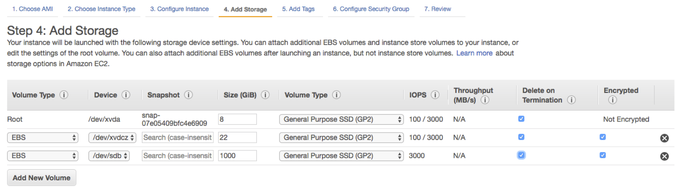
Task: Click info icon beside IOPS header
Action: click(435, 95)
